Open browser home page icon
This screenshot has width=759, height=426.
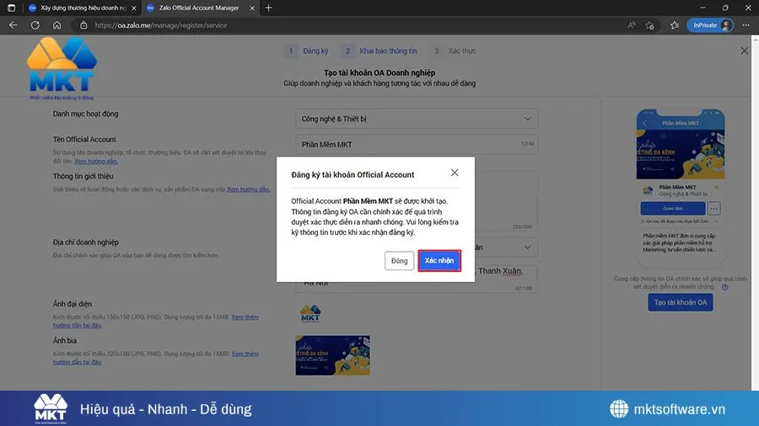click(x=57, y=25)
